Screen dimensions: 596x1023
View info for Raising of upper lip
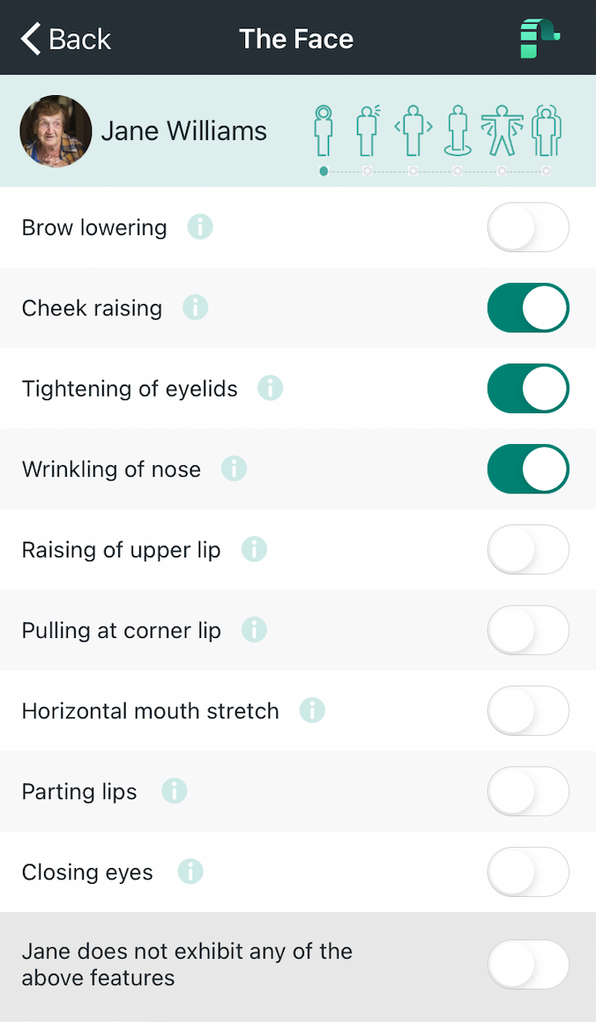click(254, 549)
